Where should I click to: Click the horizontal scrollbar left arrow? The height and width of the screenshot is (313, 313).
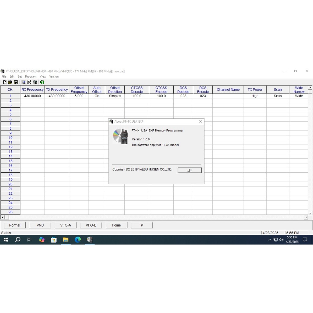pyautogui.click(x=2, y=217)
